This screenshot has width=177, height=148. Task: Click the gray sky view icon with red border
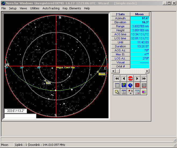tap(144, 85)
